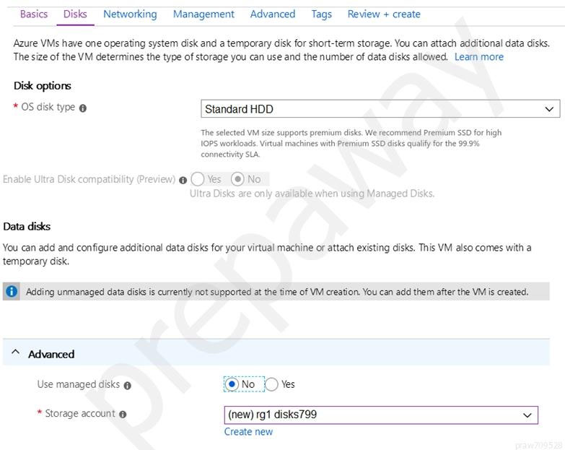
Task: Collapse the Advanced section chevron
Action: 15,352
